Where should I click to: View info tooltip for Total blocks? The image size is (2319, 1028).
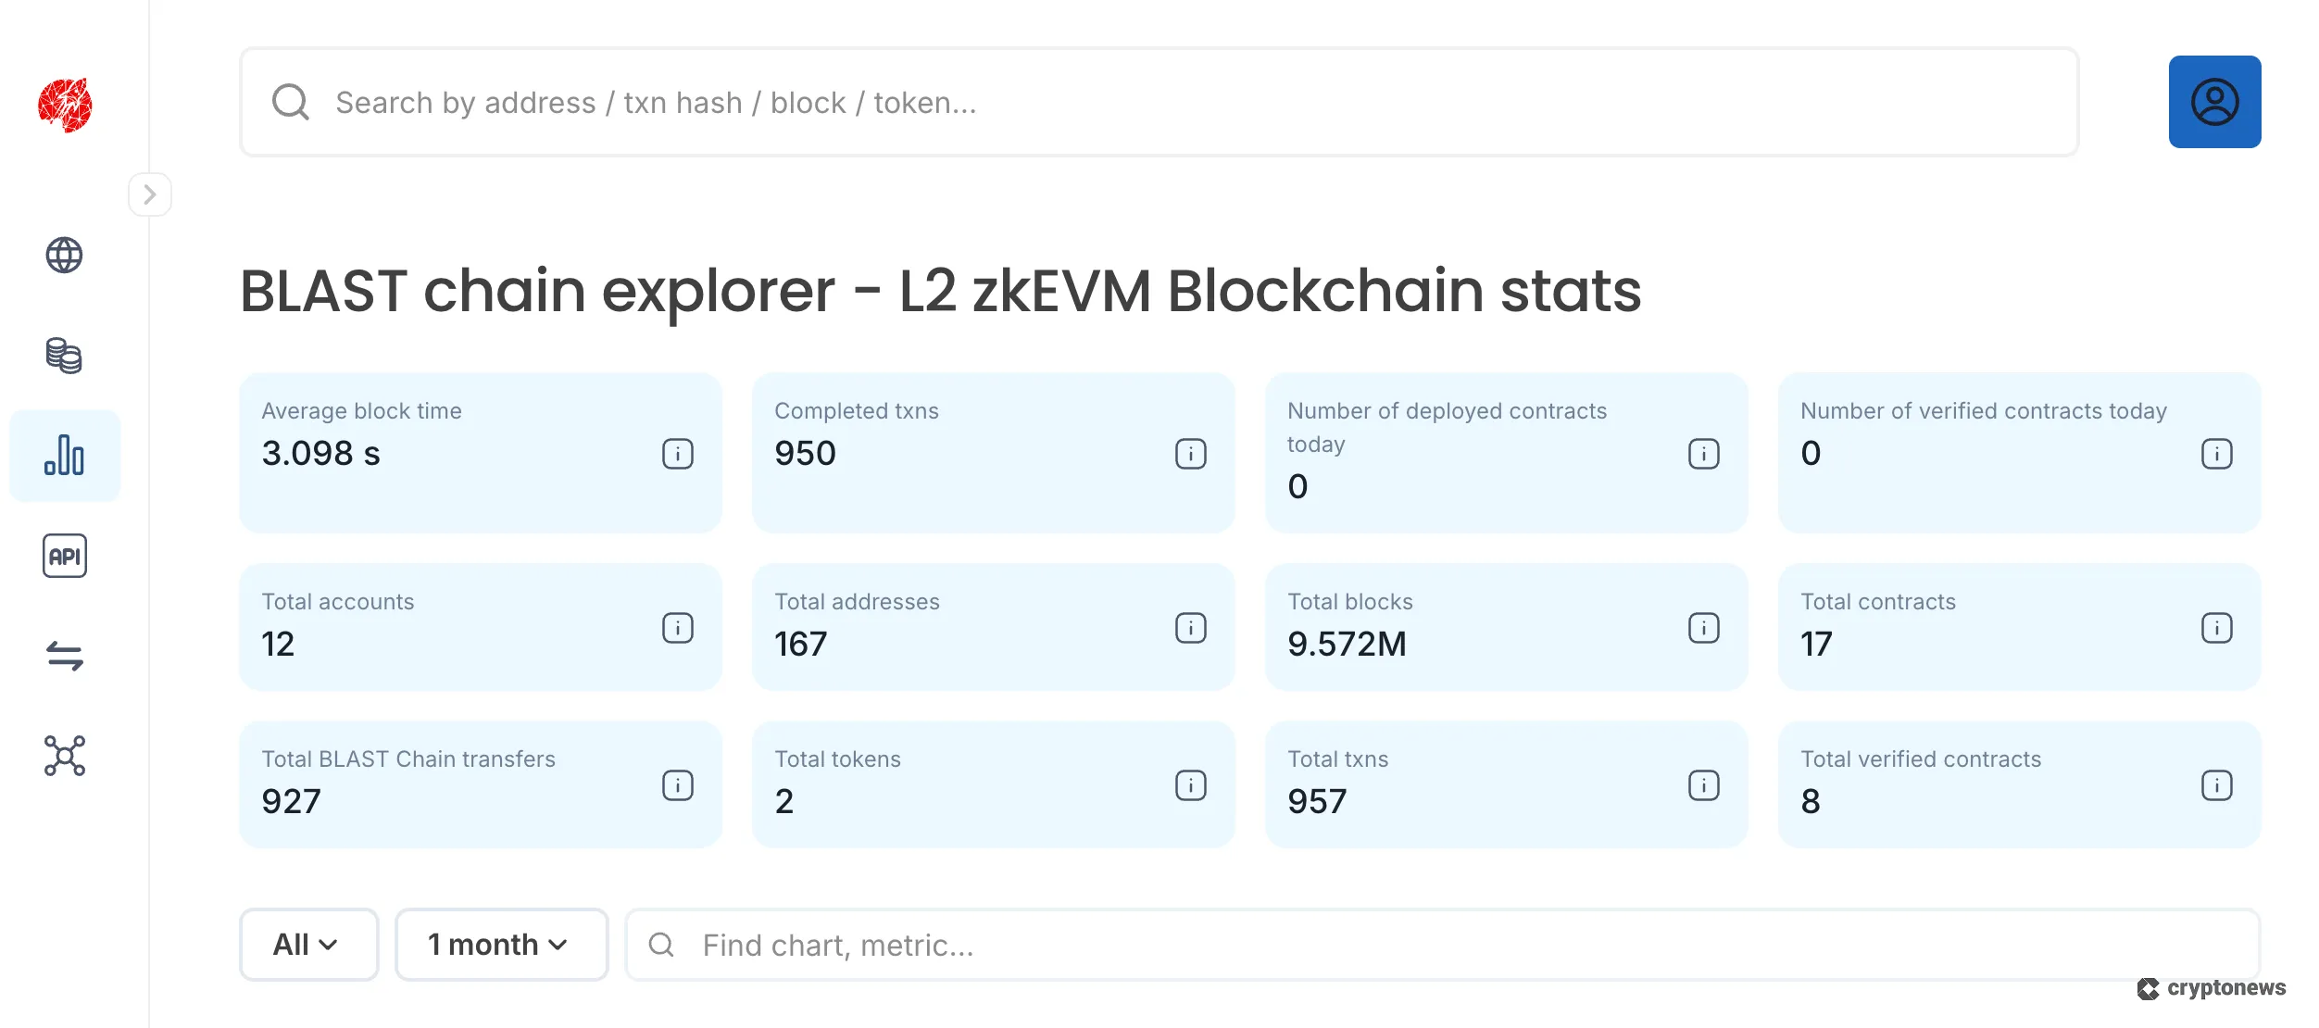(1703, 627)
